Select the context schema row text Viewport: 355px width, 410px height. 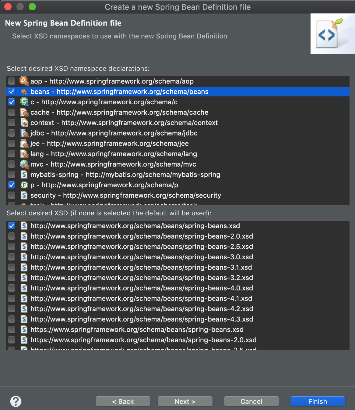coord(124,123)
